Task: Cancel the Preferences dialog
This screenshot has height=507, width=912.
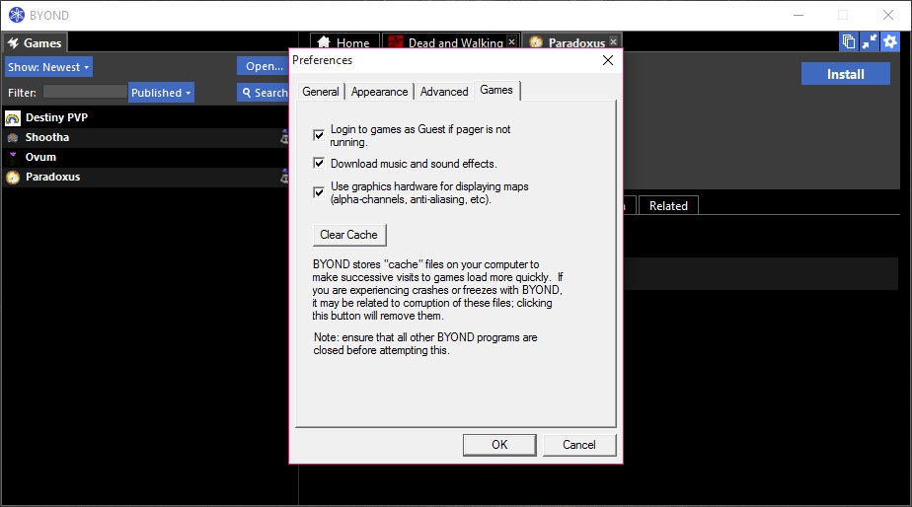Action: [x=579, y=445]
